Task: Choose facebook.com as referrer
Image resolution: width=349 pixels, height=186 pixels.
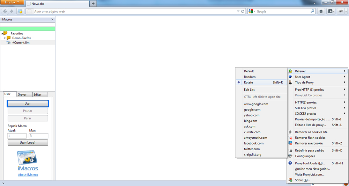Action: click(x=261, y=143)
